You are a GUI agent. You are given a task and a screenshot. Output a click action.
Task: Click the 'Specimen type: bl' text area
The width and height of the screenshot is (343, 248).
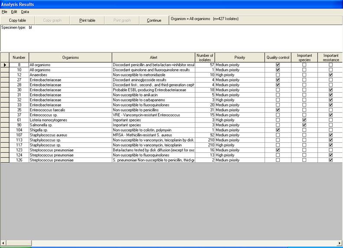[x=171, y=38]
